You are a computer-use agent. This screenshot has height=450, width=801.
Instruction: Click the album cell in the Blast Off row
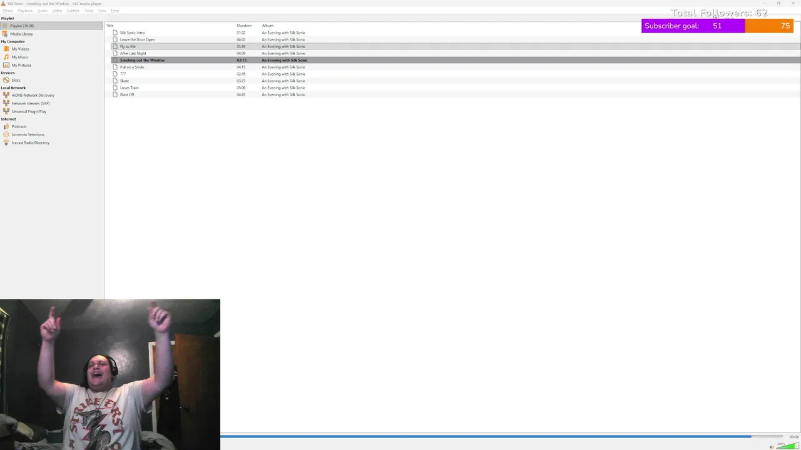(283, 94)
